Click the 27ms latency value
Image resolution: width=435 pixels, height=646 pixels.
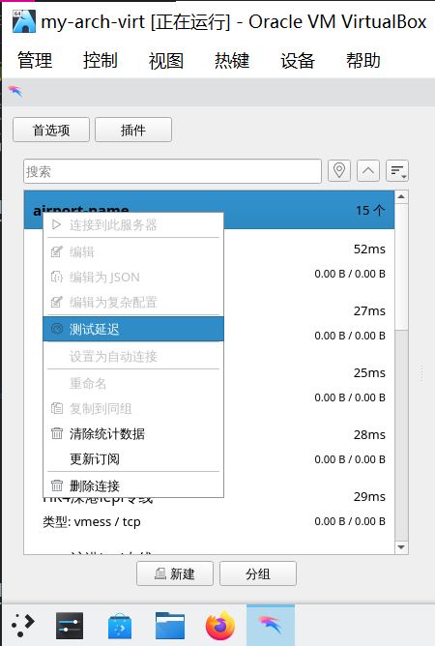coord(369,310)
